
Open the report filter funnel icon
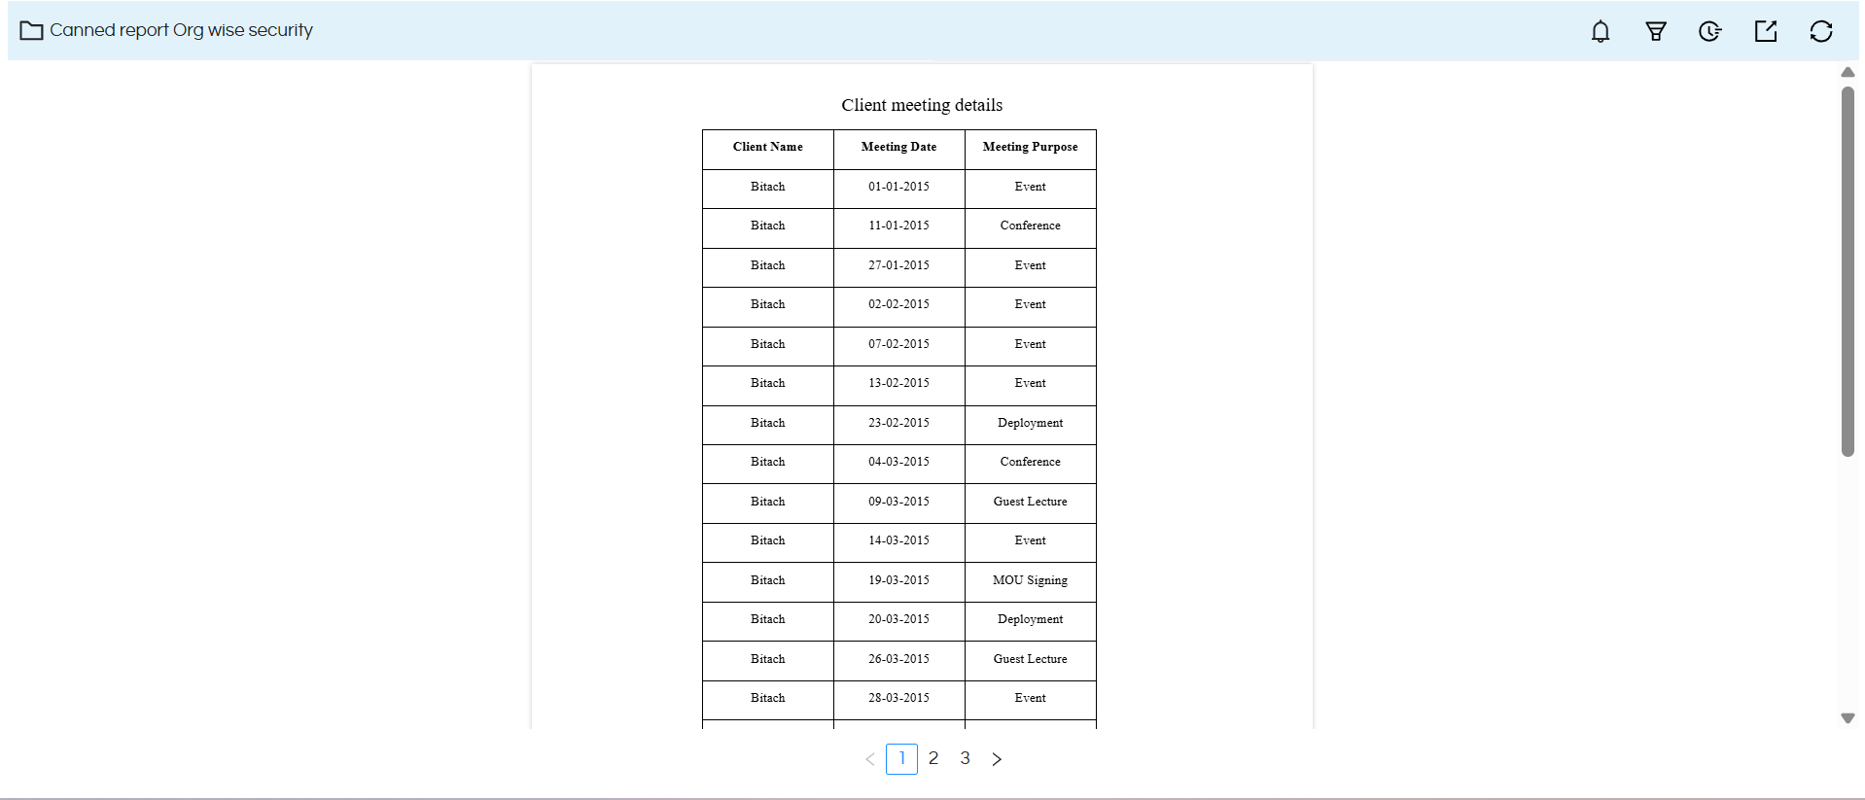[x=1655, y=31]
